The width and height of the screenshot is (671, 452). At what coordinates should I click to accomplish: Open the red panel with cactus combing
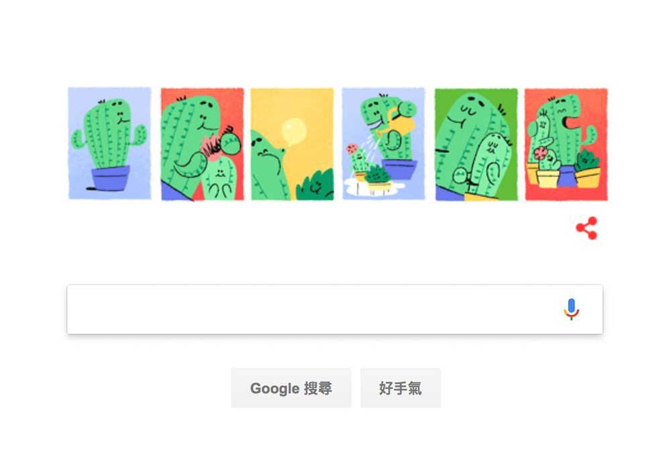pyautogui.click(x=202, y=144)
